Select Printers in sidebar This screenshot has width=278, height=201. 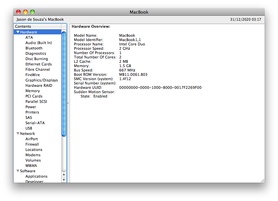[x=32, y=112]
